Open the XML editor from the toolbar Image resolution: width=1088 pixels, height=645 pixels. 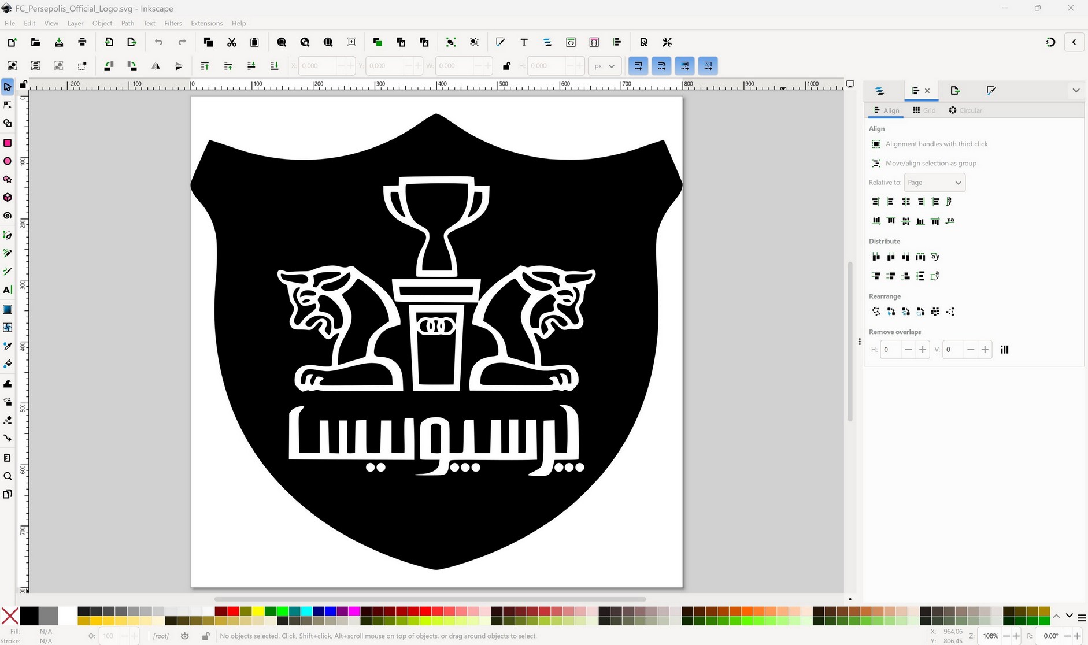click(571, 42)
